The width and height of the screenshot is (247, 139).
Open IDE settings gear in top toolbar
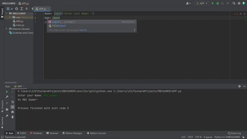click(239, 3)
